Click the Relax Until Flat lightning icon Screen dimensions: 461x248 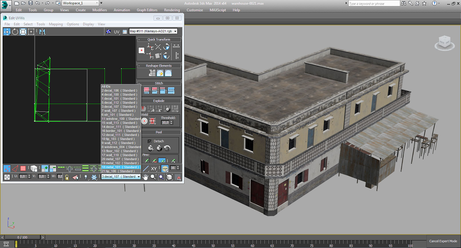(160, 73)
